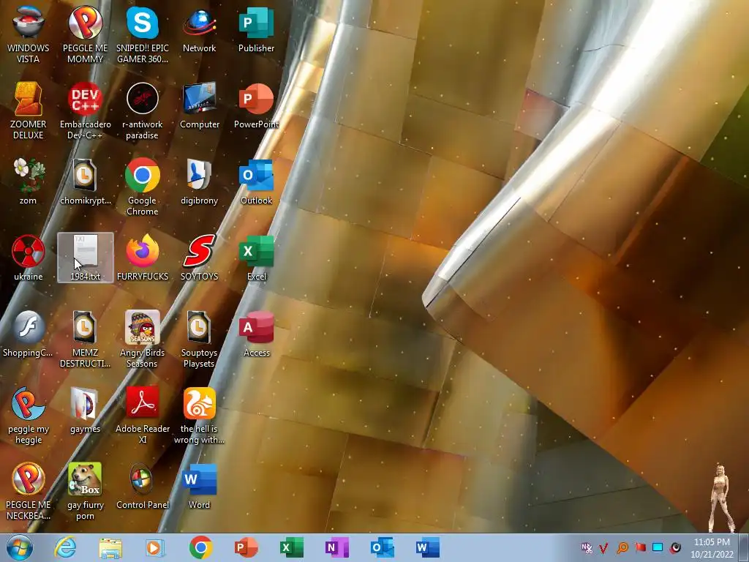Select the PowerPoint shortcut on the desktop

click(x=257, y=105)
